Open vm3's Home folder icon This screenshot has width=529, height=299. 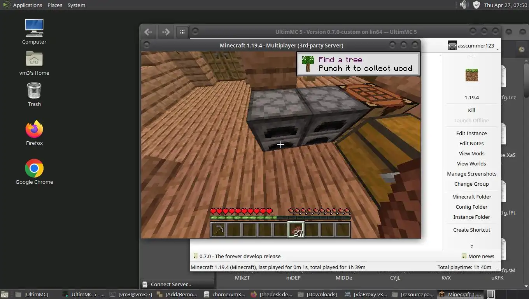coord(34,59)
